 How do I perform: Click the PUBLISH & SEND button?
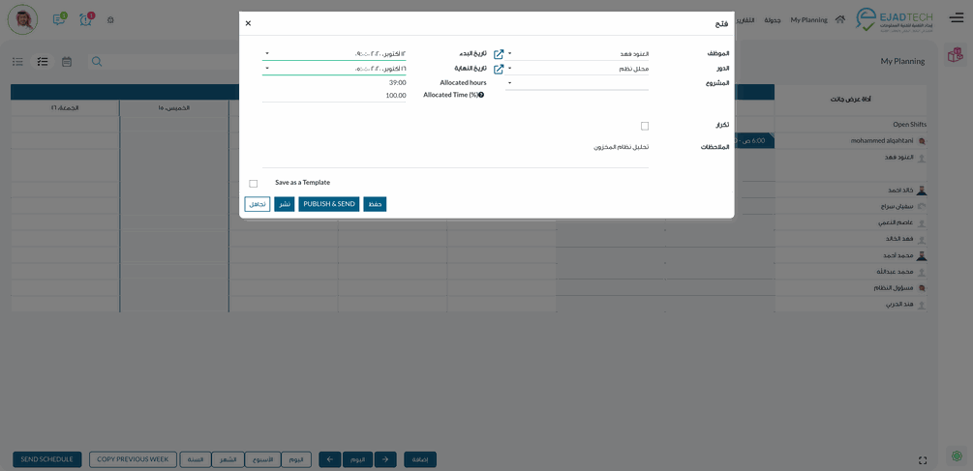(329, 204)
